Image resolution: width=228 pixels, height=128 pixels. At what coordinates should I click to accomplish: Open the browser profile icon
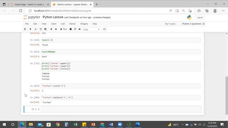pos(215,11)
